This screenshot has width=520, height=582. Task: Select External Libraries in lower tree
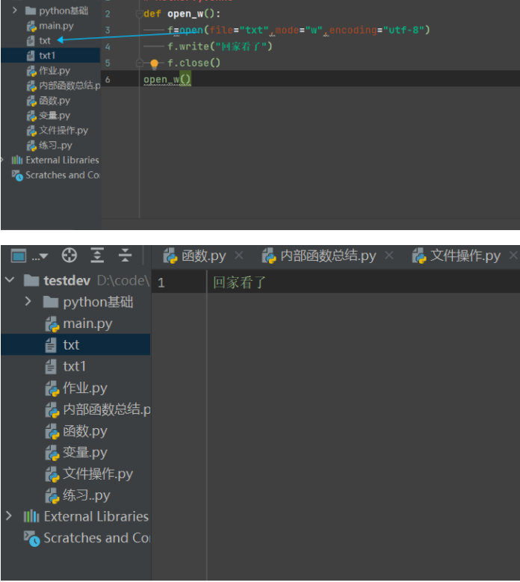[x=86, y=516]
